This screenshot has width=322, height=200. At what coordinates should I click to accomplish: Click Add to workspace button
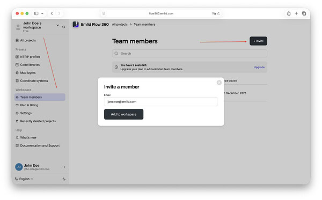pyautogui.click(x=123, y=114)
